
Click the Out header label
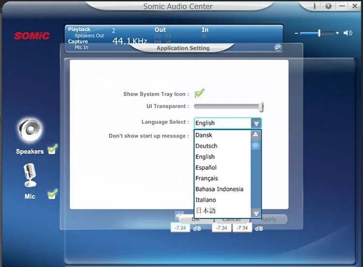coord(160,30)
